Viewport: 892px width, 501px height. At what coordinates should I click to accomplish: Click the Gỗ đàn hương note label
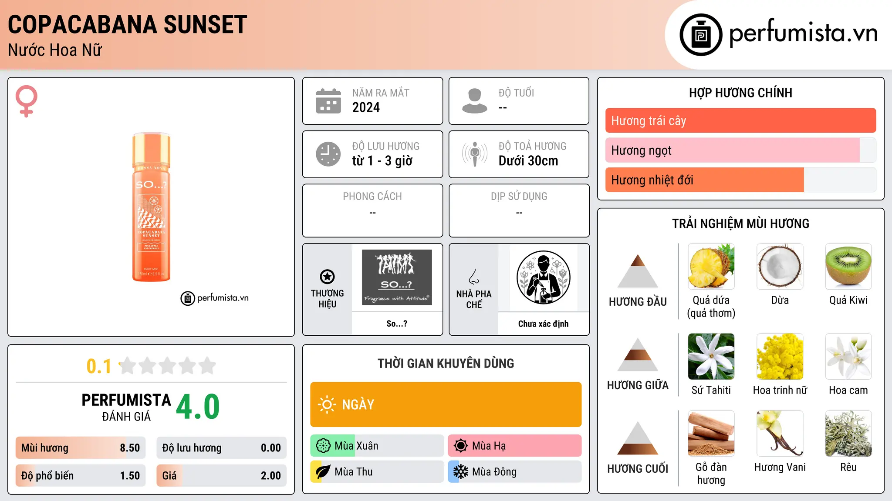pos(711,474)
